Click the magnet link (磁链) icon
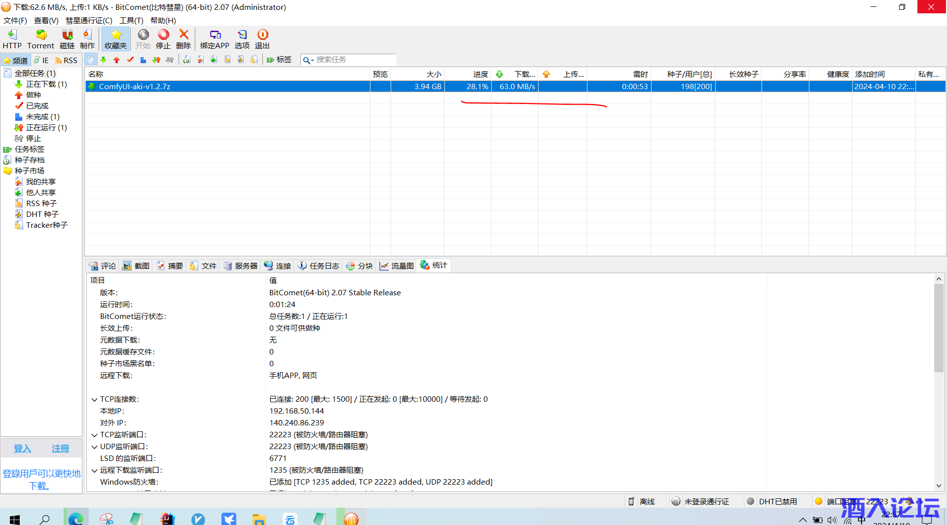The image size is (947, 525). pos(67,39)
